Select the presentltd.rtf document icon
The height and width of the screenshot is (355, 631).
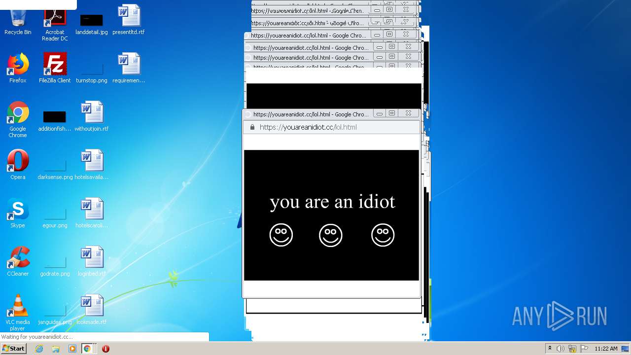pos(129,20)
